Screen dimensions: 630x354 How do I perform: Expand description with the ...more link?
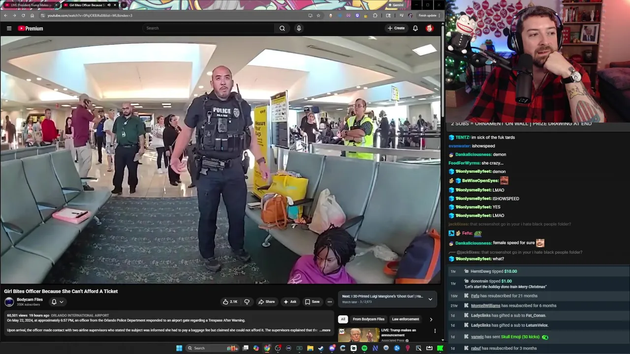coord(325,330)
